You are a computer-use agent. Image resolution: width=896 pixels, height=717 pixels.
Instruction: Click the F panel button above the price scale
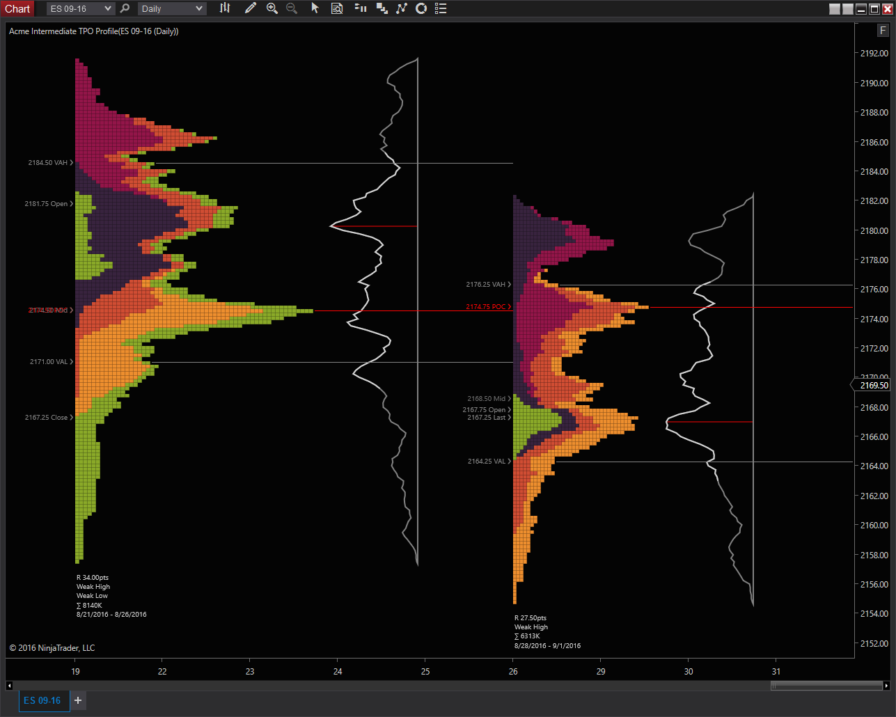pyautogui.click(x=882, y=30)
